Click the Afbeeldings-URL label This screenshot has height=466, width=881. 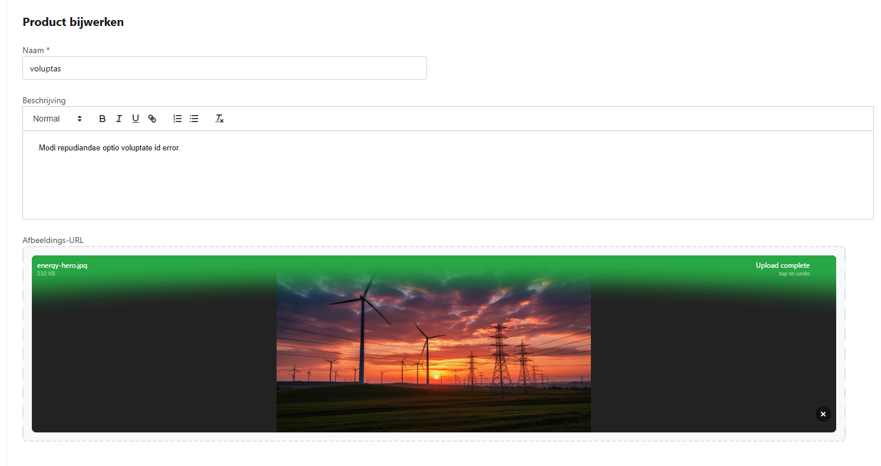coord(53,240)
